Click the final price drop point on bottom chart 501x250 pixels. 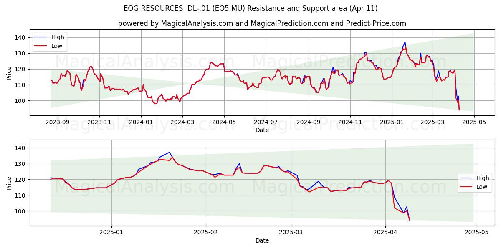(410, 220)
